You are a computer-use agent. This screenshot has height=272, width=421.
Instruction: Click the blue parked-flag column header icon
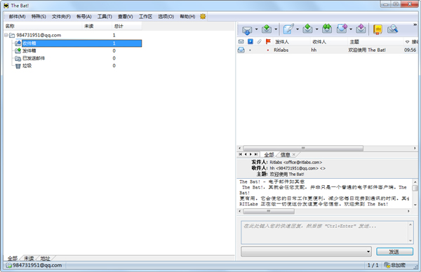pos(250,41)
